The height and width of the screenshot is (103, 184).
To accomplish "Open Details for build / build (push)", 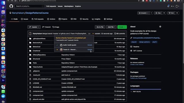I will tap(90, 45).
